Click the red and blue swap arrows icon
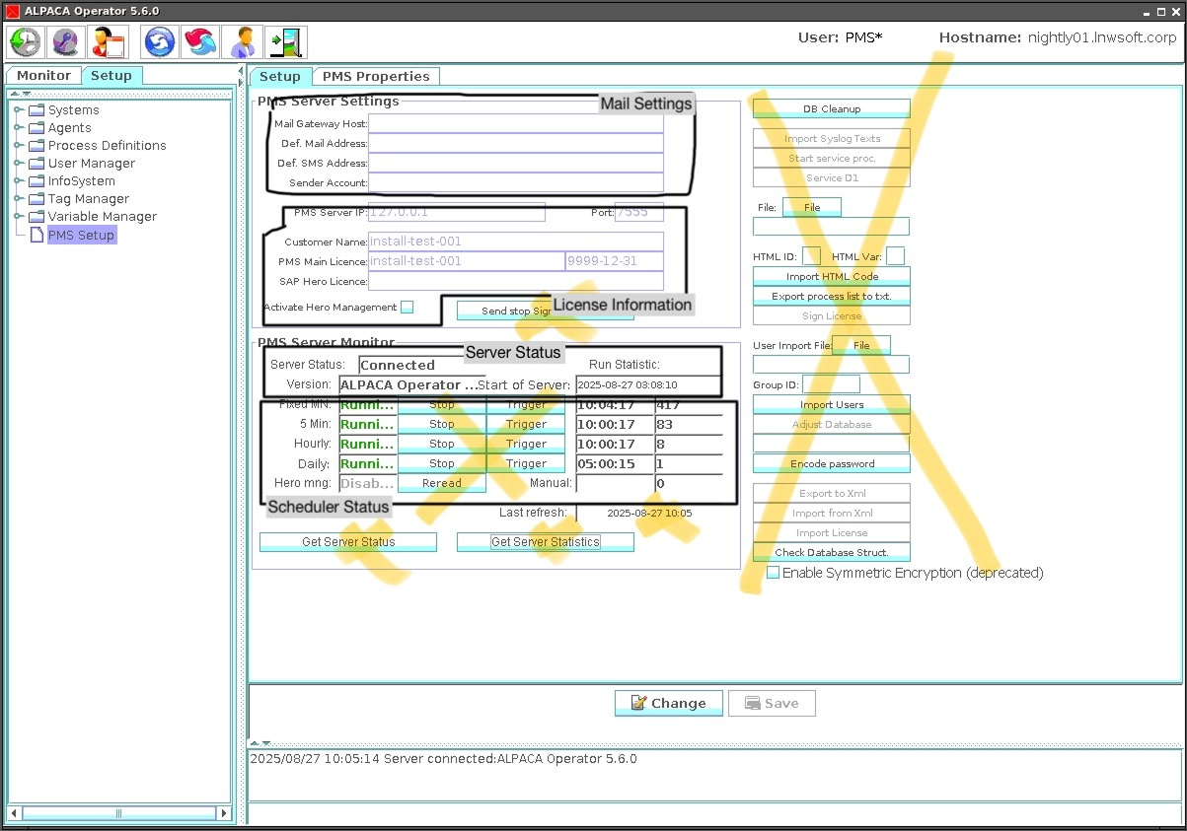Screen dimensions: 1187x831 click(x=200, y=42)
